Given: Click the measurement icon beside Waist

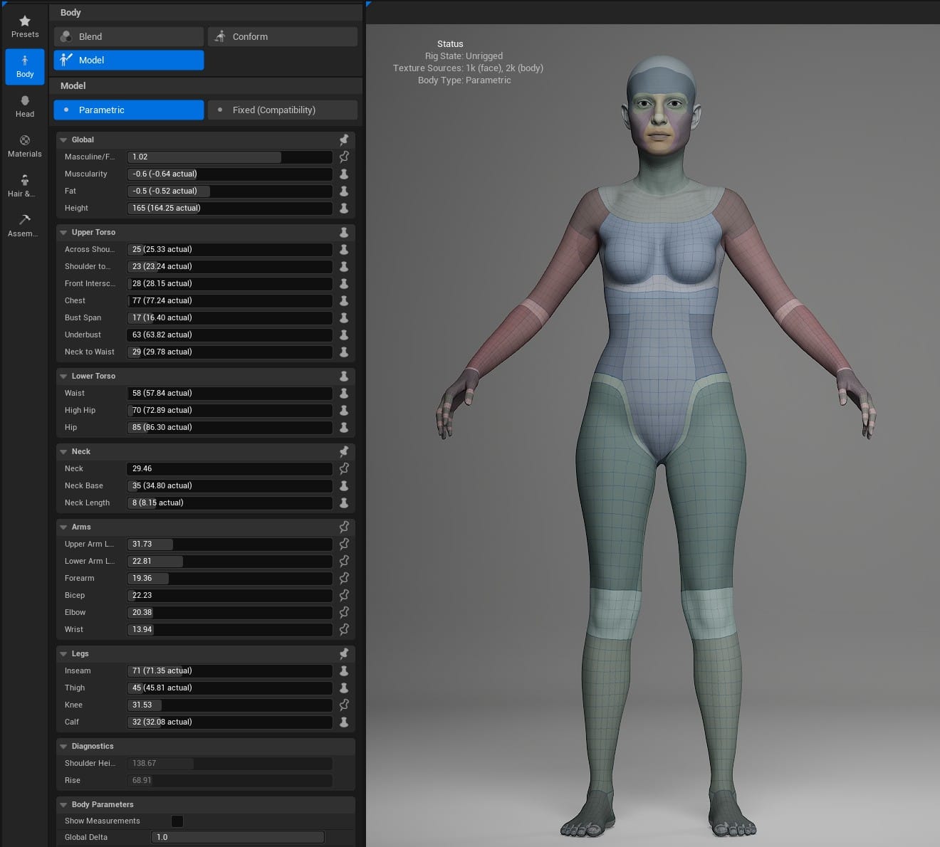Looking at the screenshot, I should tap(344, 393).
